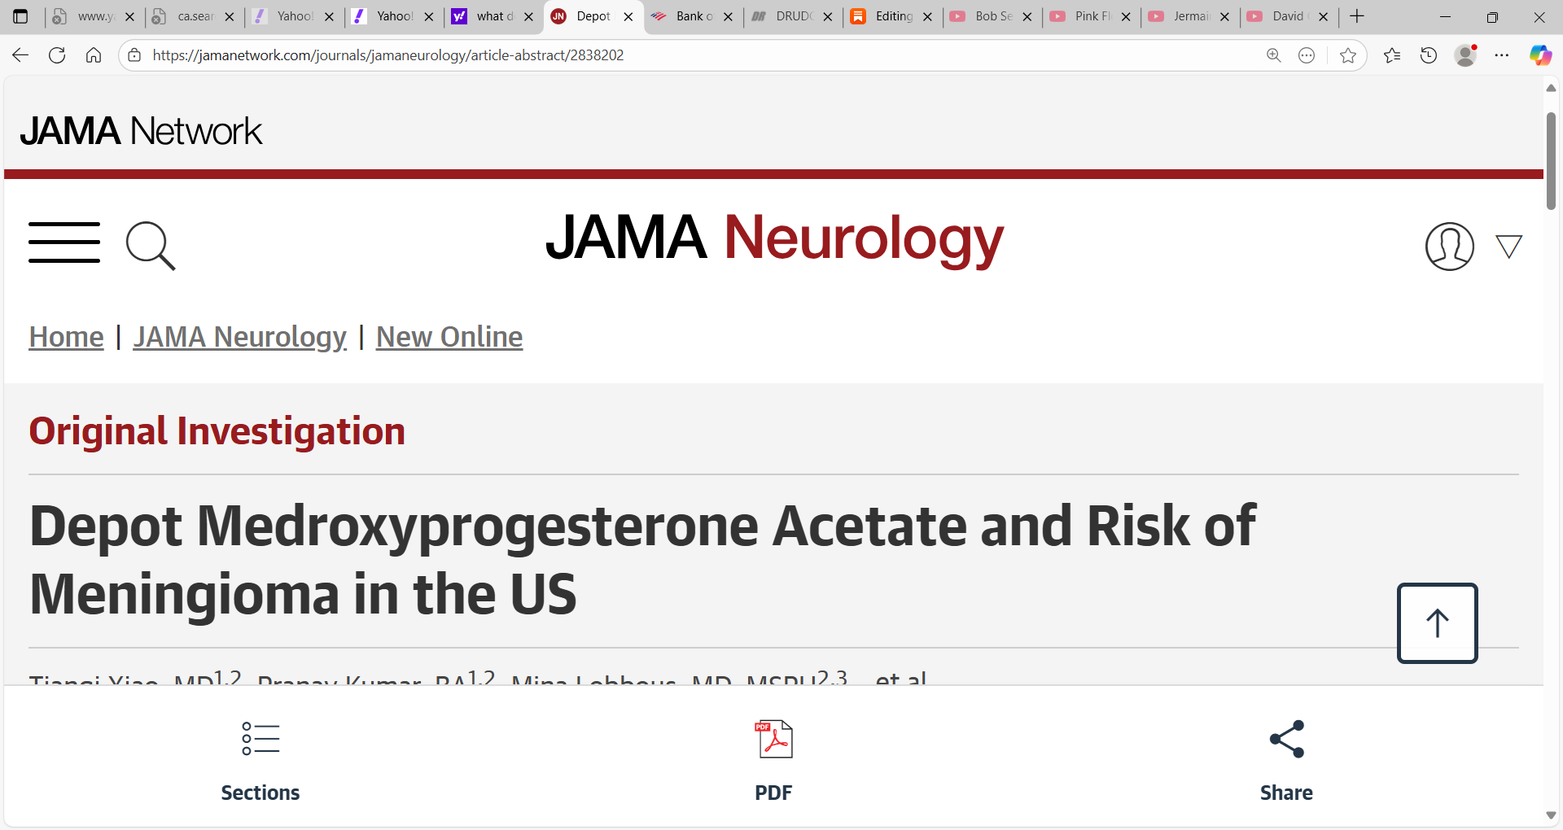Go back to previous page
The image size is (1563, 830).
point(20,55)
